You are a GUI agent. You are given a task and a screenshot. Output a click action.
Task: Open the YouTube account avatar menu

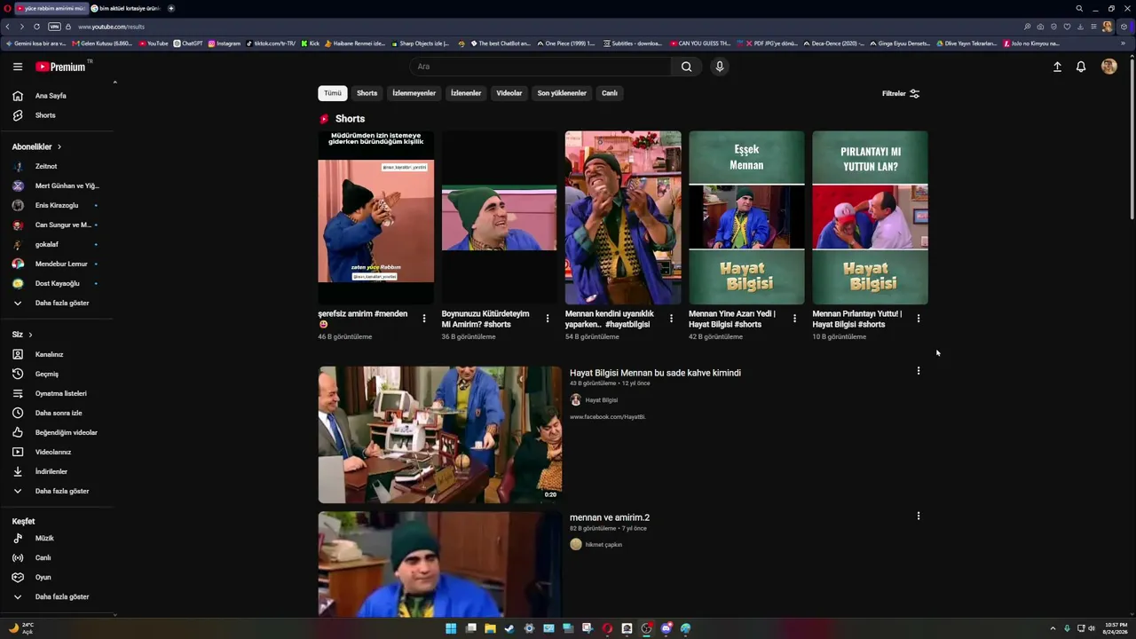[1108, 67]
